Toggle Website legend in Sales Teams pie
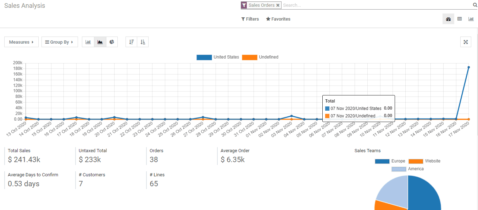The width and height of the screenshot is (478, 210). 416,161
